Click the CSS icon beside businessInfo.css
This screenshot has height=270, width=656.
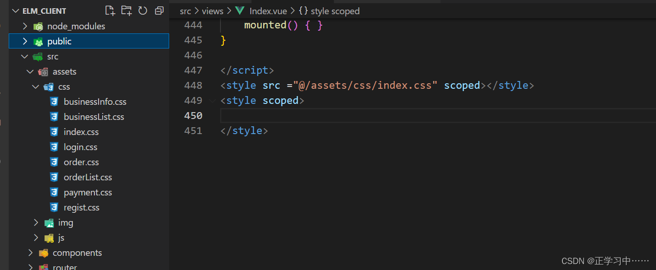[x=54, y=102]
